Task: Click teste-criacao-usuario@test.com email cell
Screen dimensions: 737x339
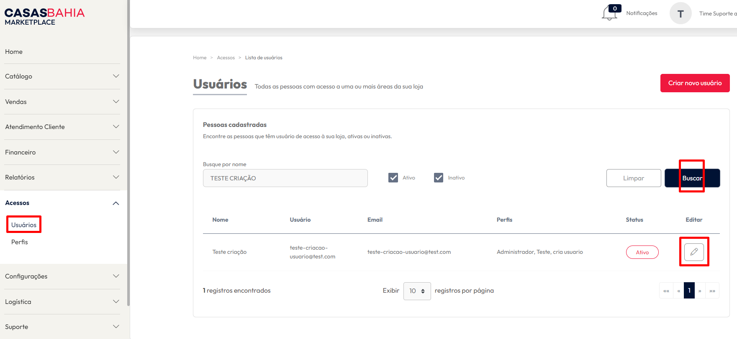Action: (x=409, y=252)
